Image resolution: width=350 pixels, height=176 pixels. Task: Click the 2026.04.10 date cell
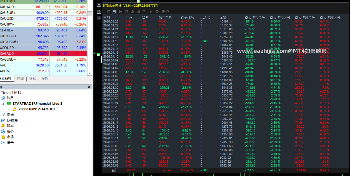pos(111,56)
